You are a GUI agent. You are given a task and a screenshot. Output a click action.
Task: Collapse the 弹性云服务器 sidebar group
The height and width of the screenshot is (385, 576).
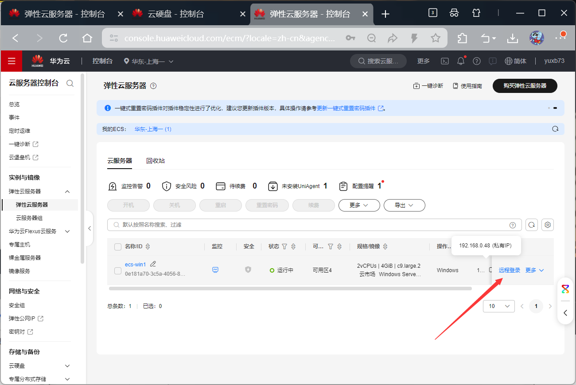pyautogui.click(x=67, y=192)
